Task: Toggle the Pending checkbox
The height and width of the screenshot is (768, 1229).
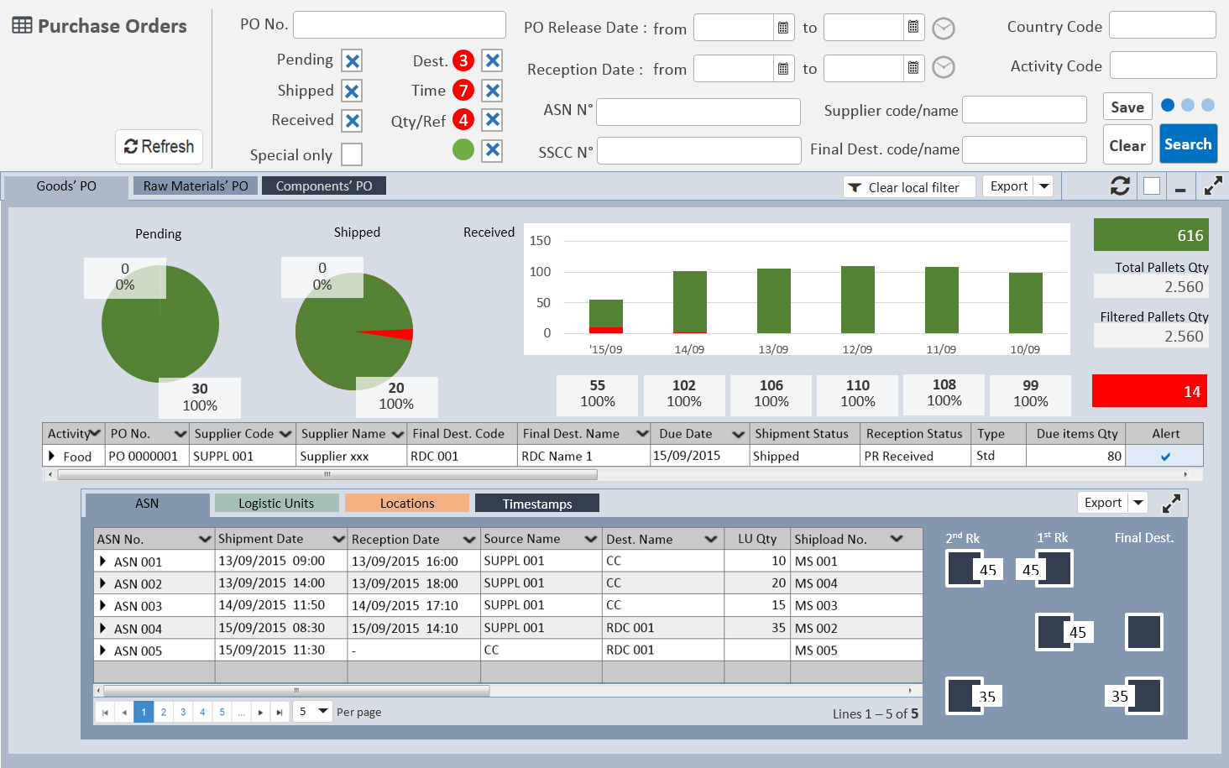Action: [353, 60]
